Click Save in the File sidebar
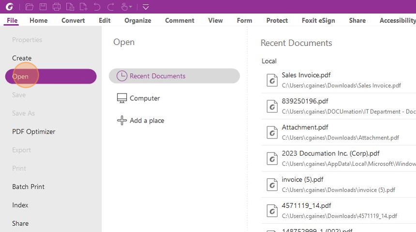The width and height of the screenshot is (416, 232). (19, 95)
